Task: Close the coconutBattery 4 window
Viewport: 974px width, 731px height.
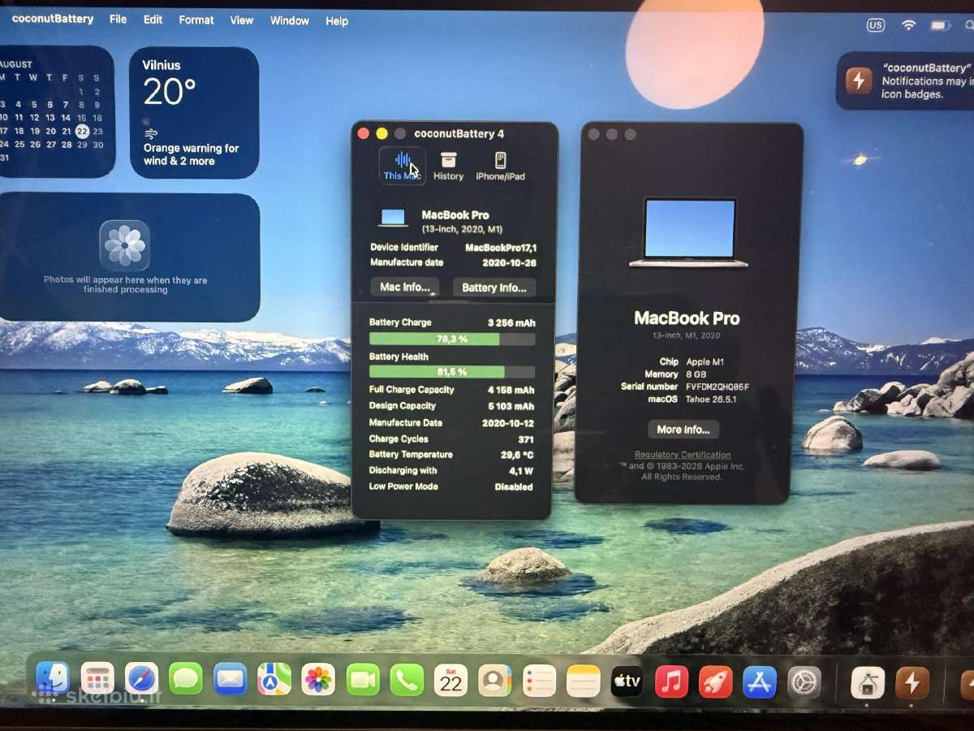Action: pos(364,133)
